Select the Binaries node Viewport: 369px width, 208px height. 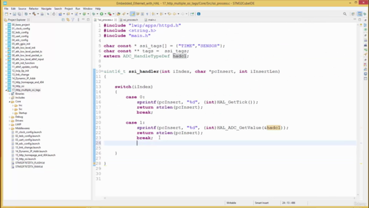click(x=20, y=94)
